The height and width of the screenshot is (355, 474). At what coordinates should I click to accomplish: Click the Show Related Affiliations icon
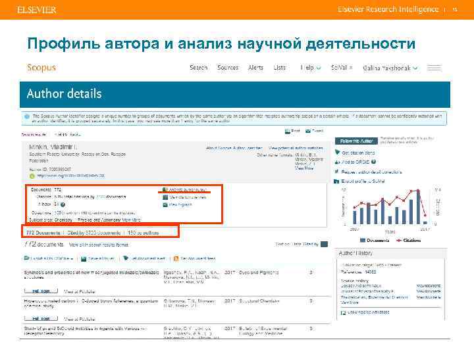tap(343, 313)
